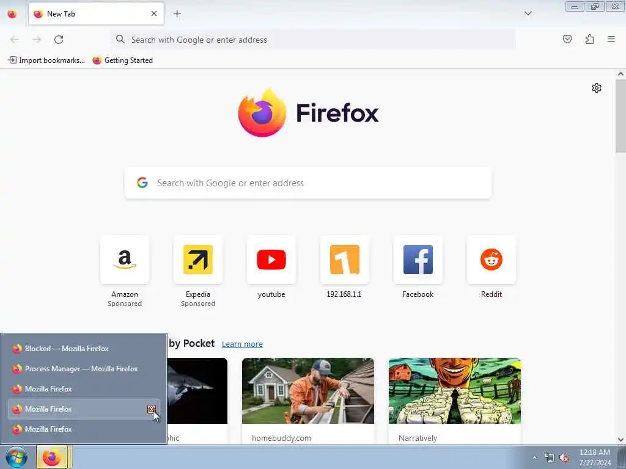Viewport: 626px width, 469px height.
Task: Open new tab personalize gear icon
Action: [597, 88]
